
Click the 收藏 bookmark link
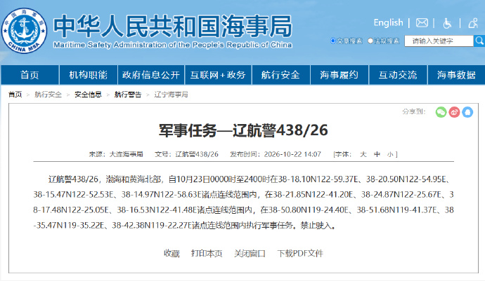172,253
